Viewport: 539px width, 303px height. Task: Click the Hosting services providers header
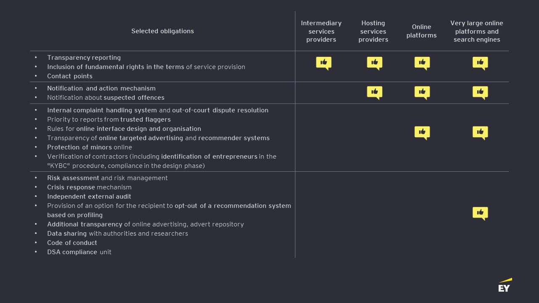pyautogui.click(x=373, y=32)
